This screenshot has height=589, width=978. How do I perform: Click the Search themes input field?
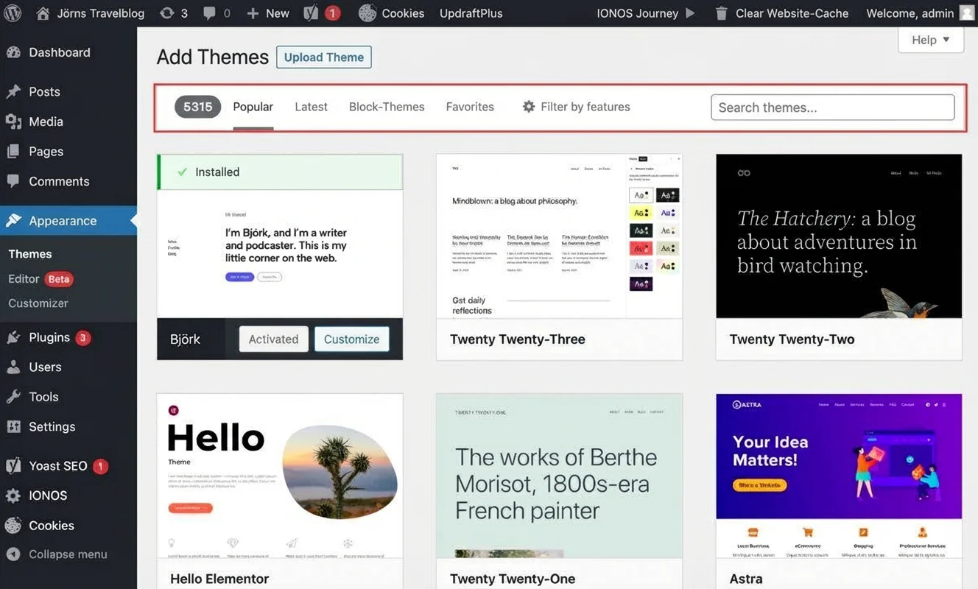(x=832, y=107)
